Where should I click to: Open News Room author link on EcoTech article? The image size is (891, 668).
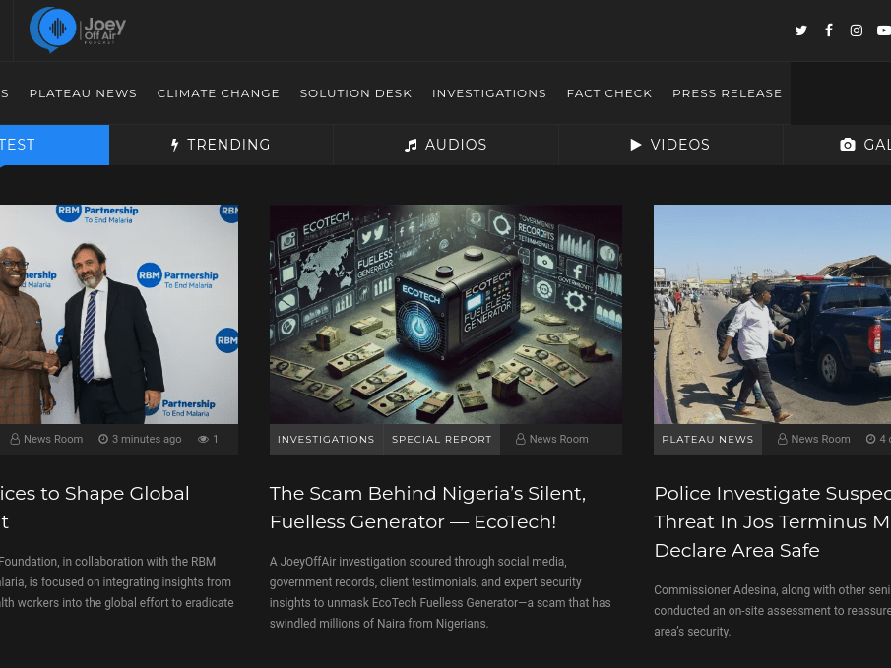coord(558,439)
